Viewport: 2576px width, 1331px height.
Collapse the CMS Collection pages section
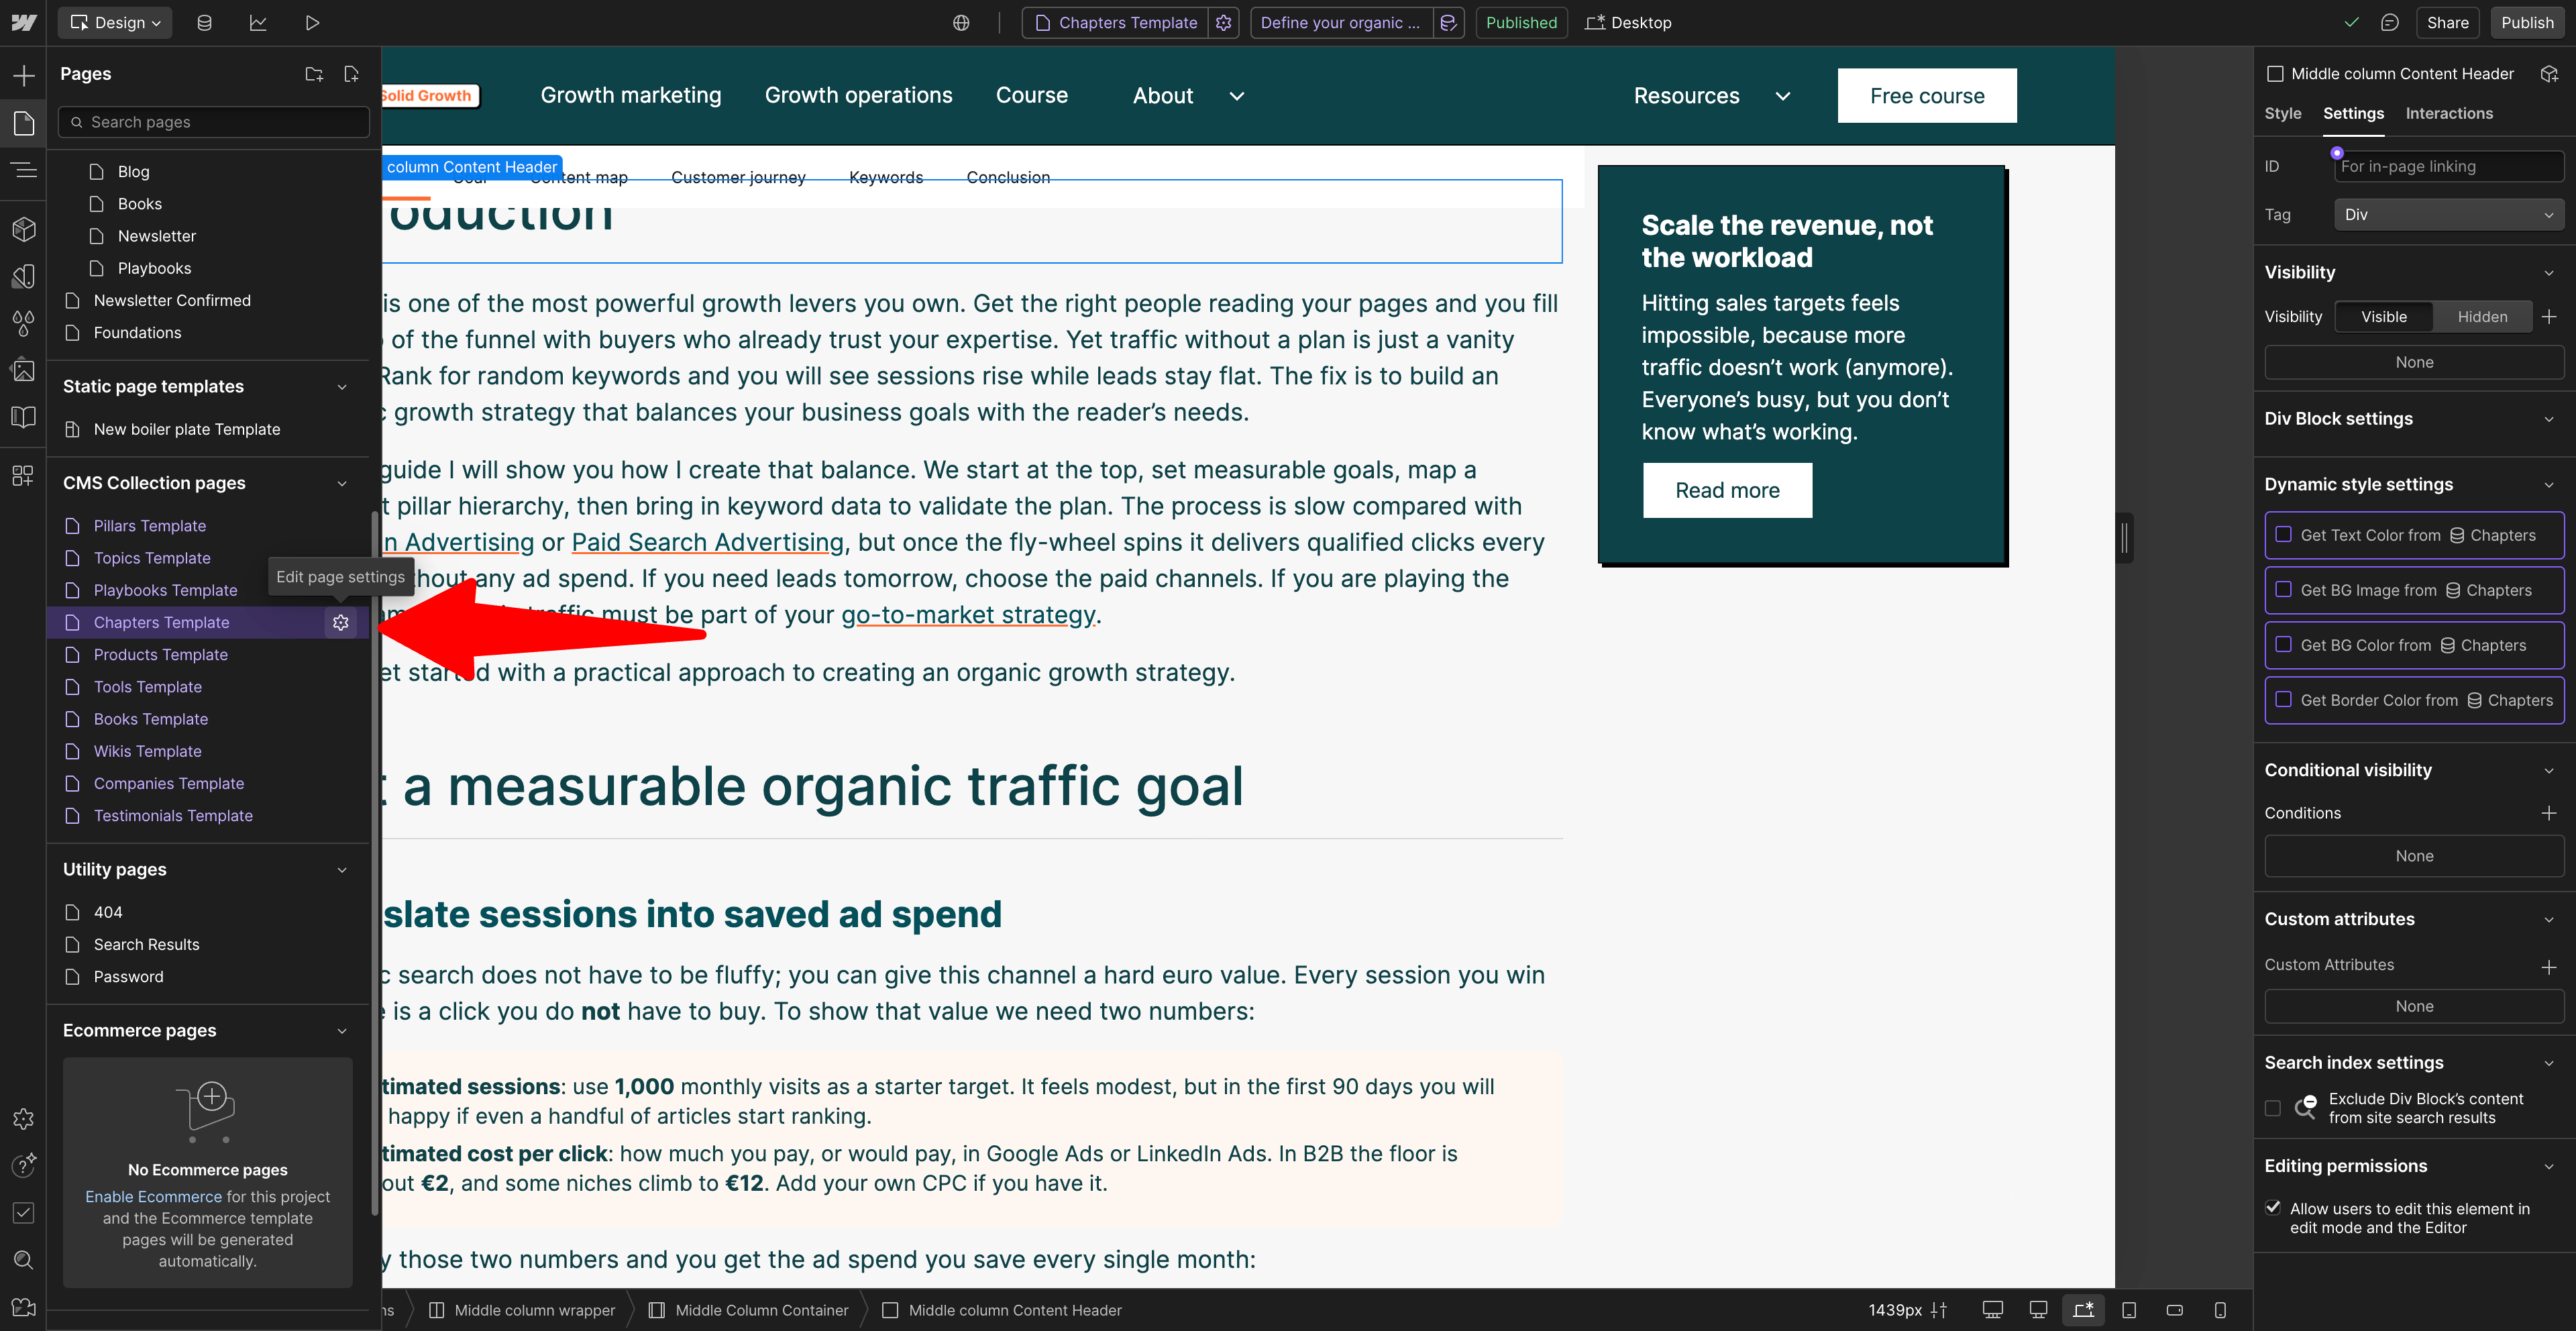(342, 483)
